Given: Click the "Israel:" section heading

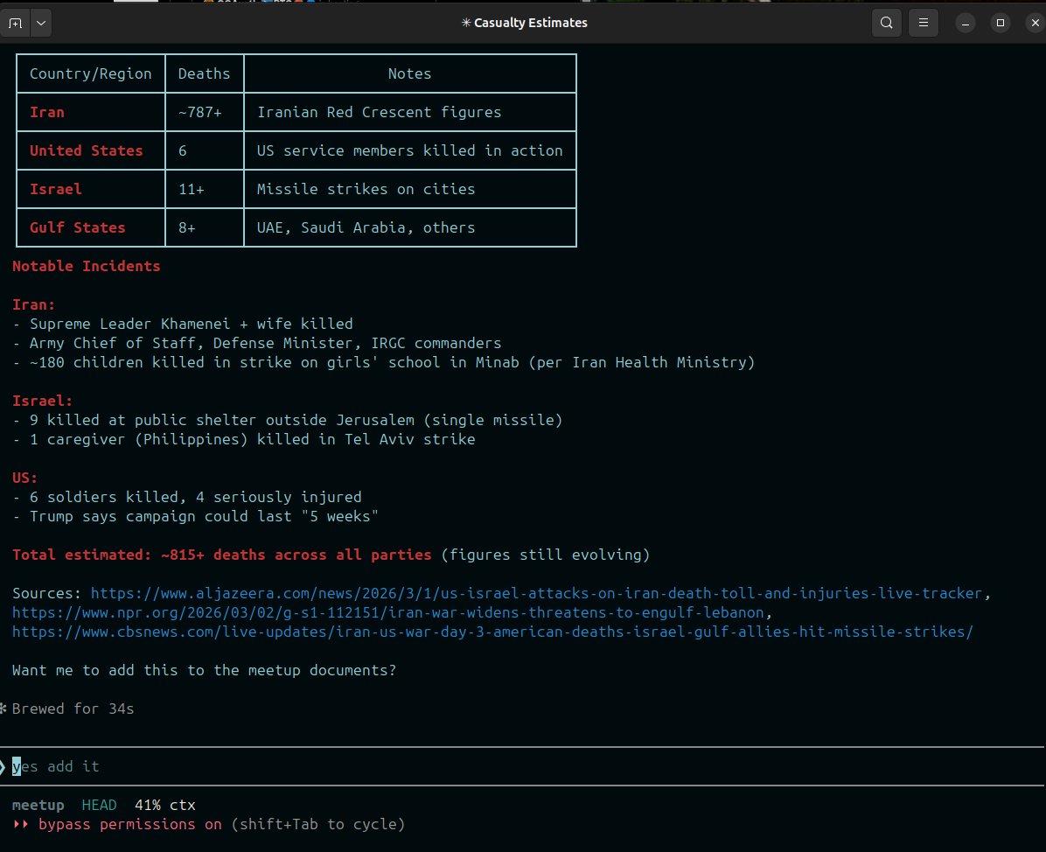Looking at the screenshot, I should [x=42, y=401].
